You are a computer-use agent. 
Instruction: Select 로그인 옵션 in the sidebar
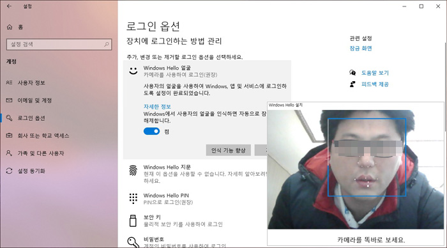(31, 118)
